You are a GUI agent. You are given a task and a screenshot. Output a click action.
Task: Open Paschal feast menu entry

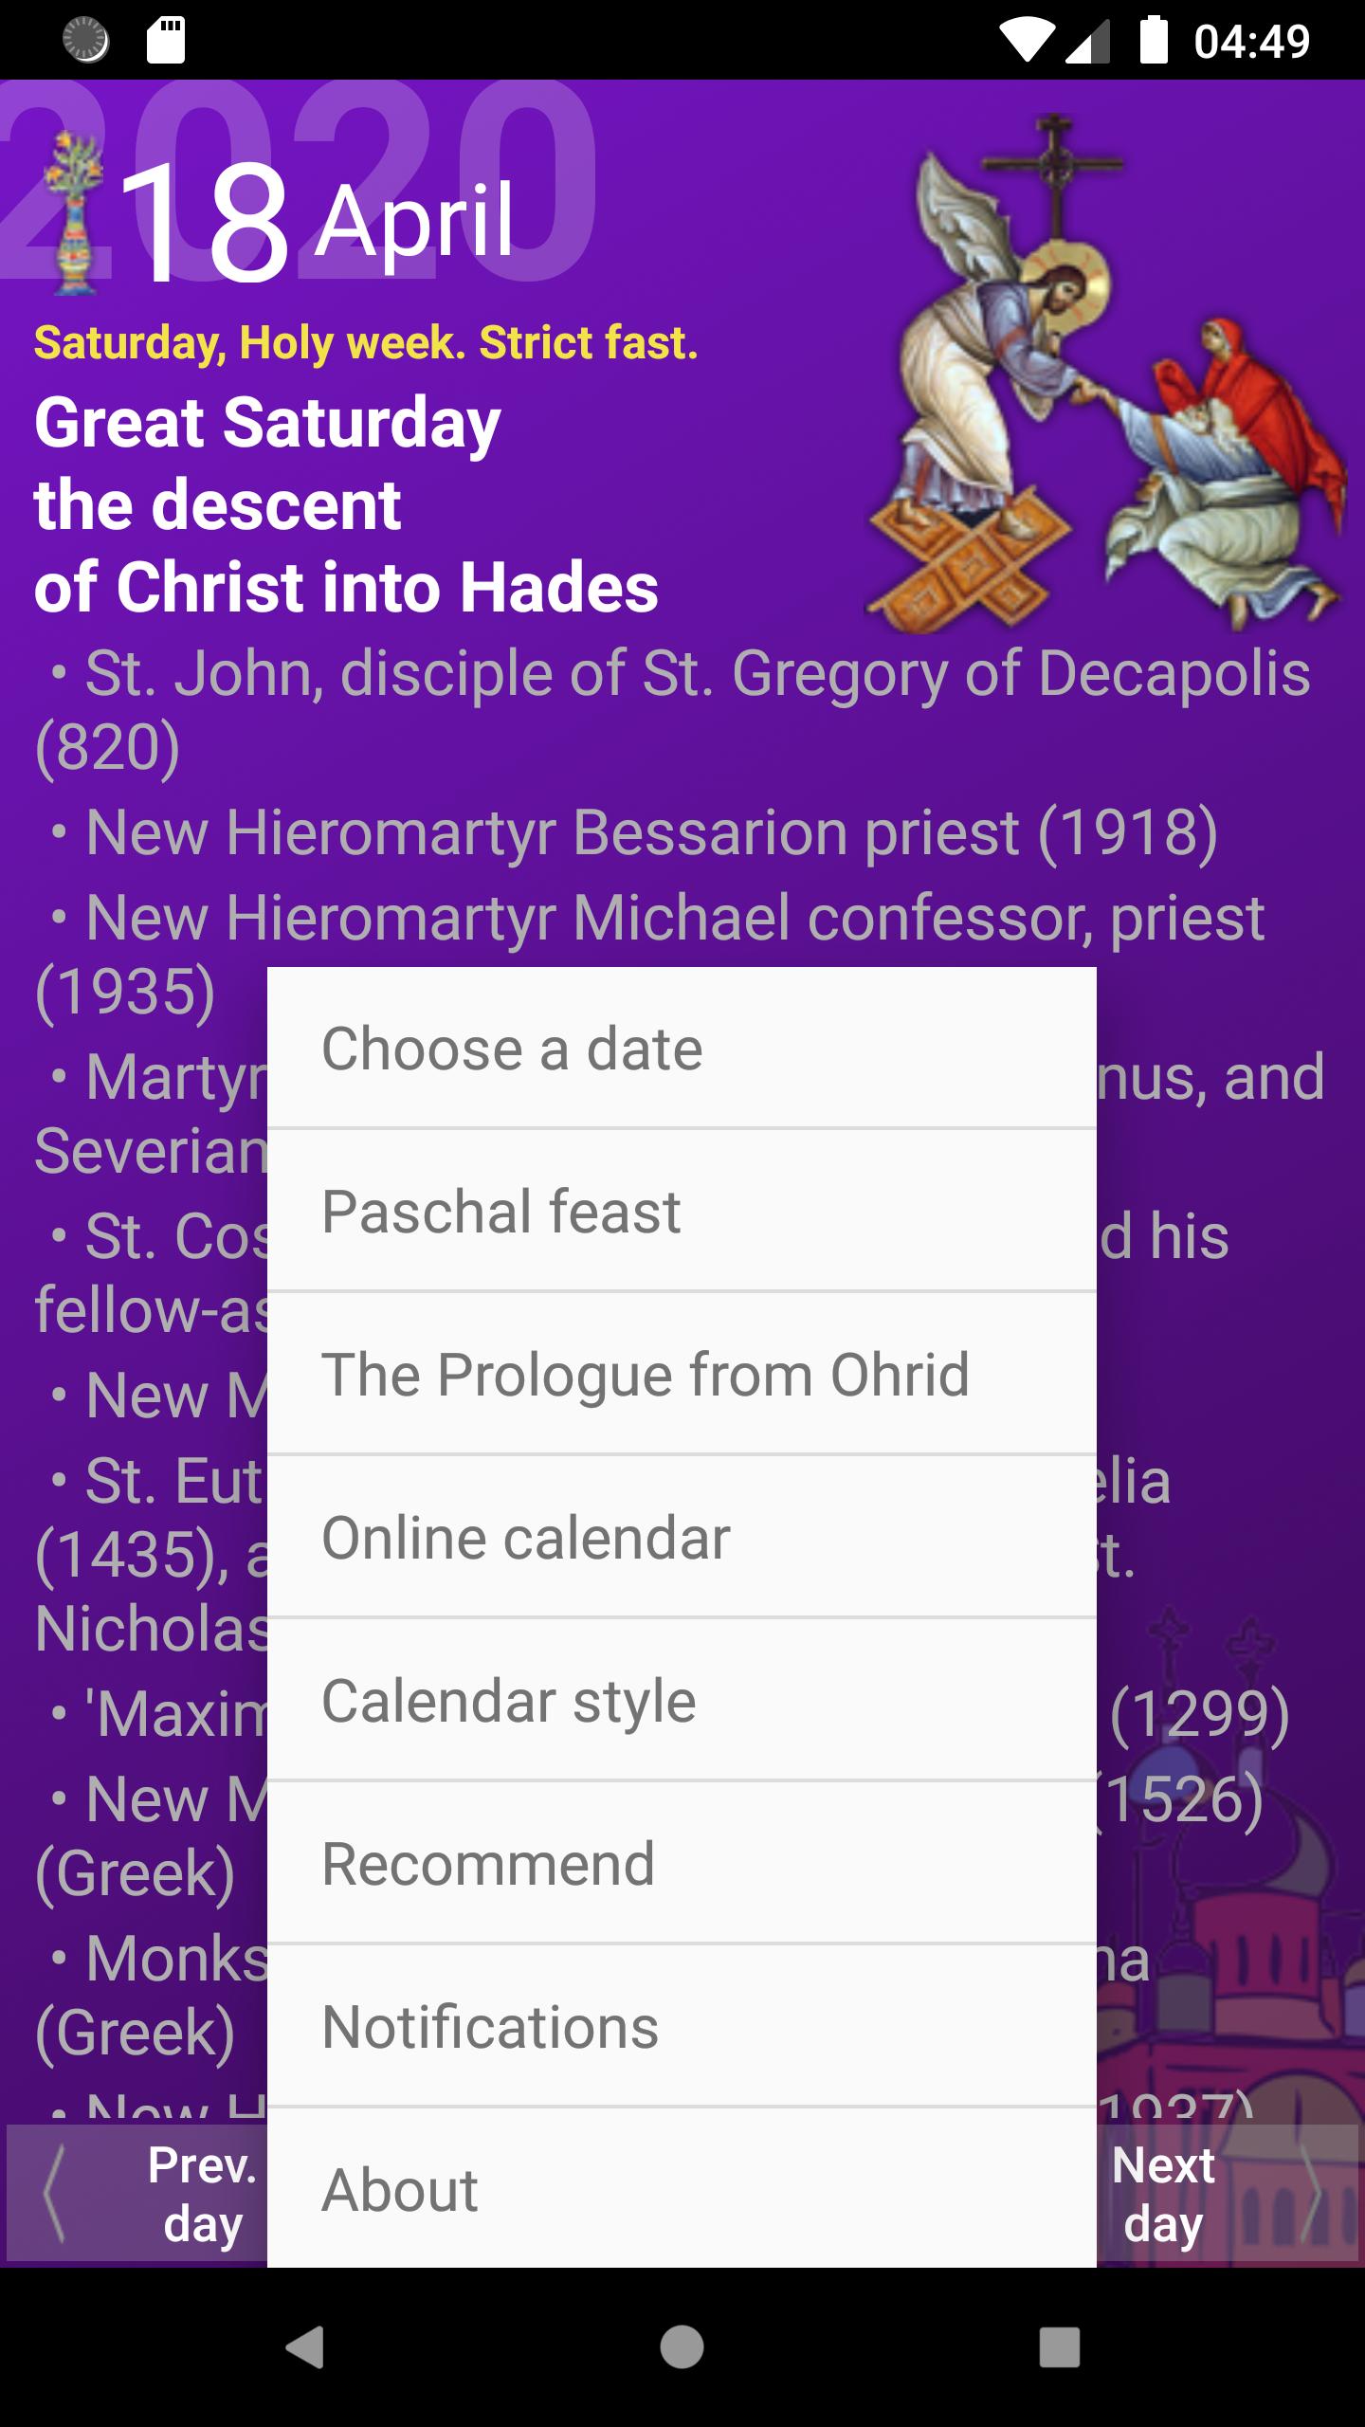click(681, 1212)
